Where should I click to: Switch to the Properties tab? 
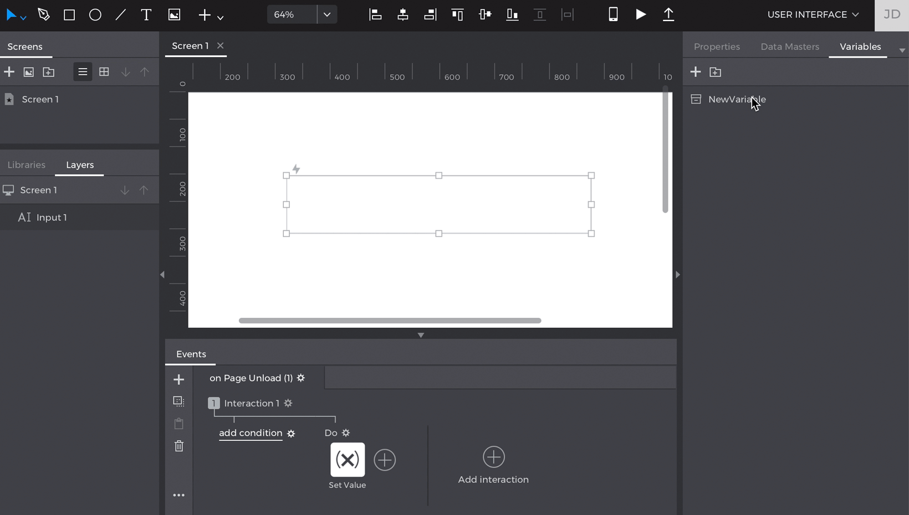click(x=717, y=47)
